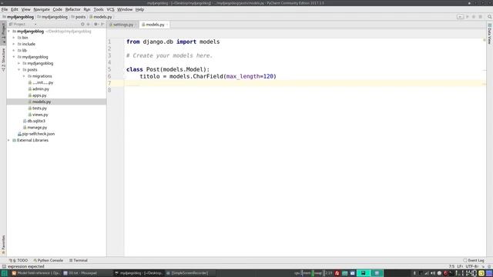Collapse the mydjangoblog root project node
This screenshot has width=493, height=277.
(8, 32)
